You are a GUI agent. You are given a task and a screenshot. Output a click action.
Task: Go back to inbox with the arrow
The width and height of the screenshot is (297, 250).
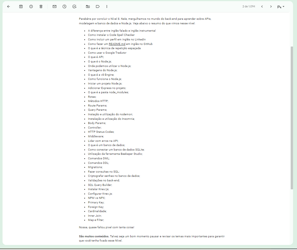tap(8, 6)
